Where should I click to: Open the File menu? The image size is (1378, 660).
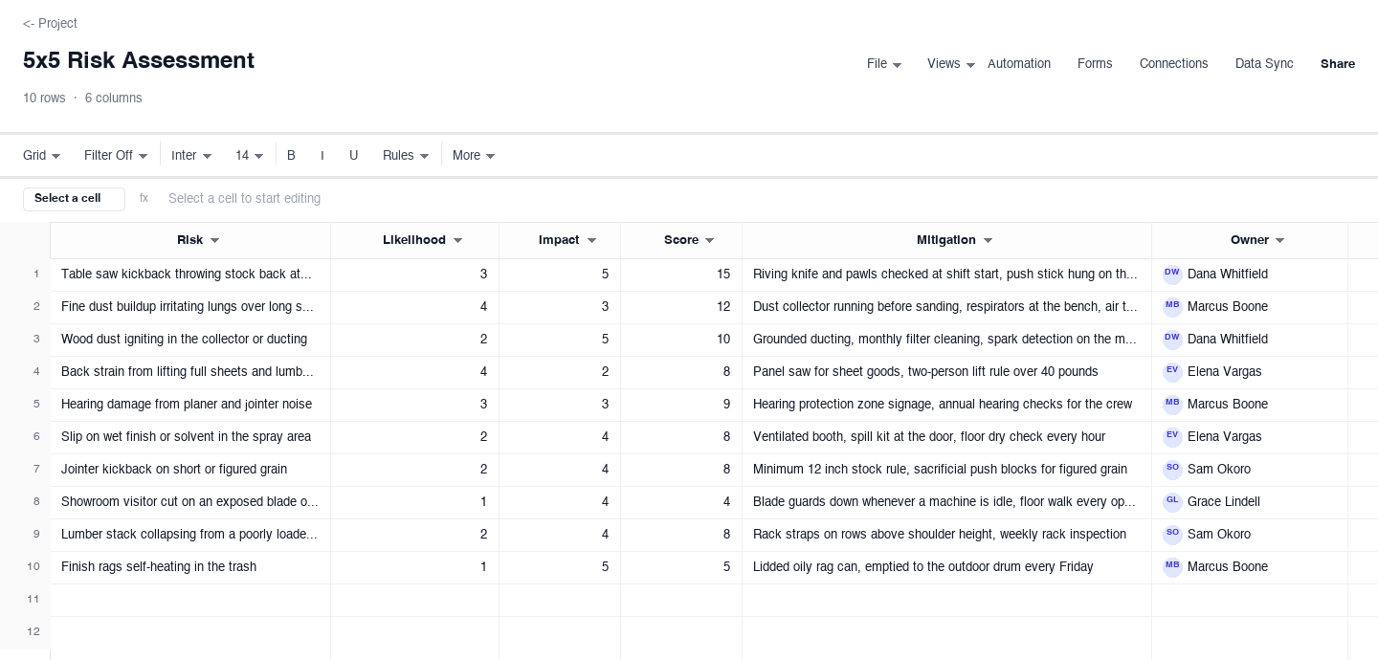point(884,64)
